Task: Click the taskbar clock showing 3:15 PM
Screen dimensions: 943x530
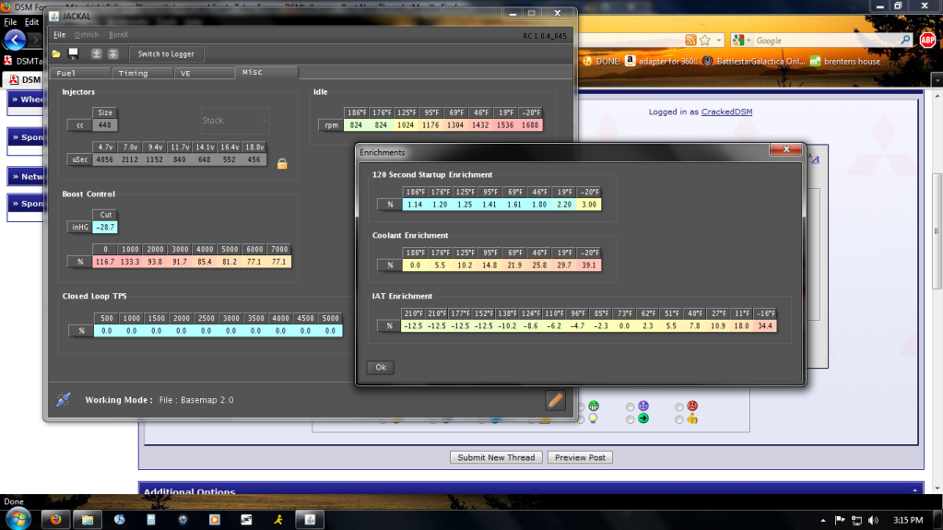Action: (908, 521)
